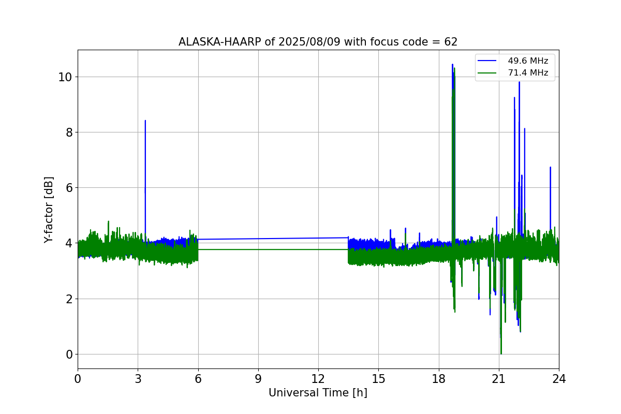The width and height of the screenshot is (621, 414).
Task: Click the green dip reaching zero near 21 hours
Action: (501, 353)
